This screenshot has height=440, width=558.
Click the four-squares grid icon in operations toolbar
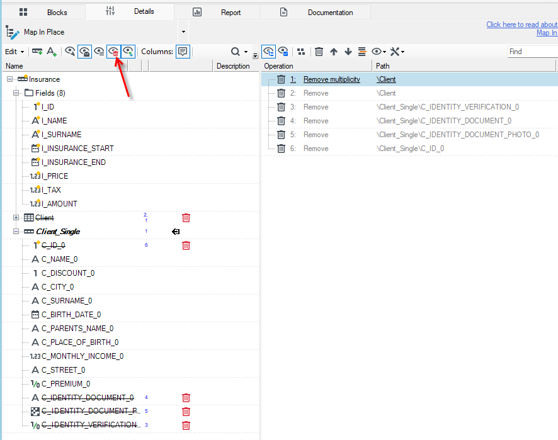coord(301,52)
